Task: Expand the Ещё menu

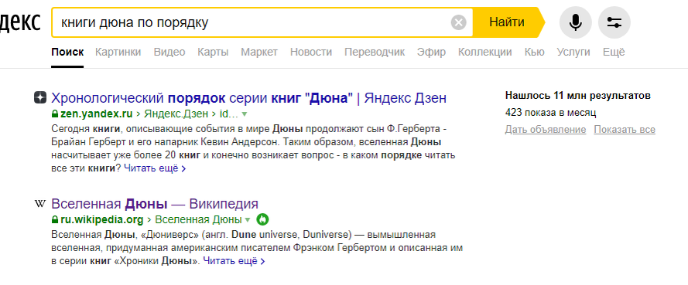Action: click(614, 52)
